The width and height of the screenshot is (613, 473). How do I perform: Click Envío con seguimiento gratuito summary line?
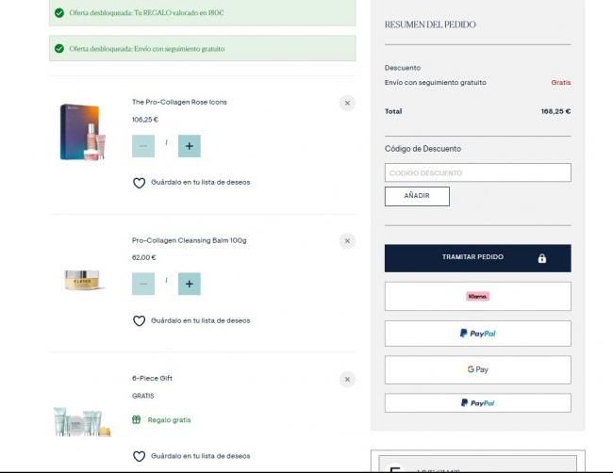point(436,82)
